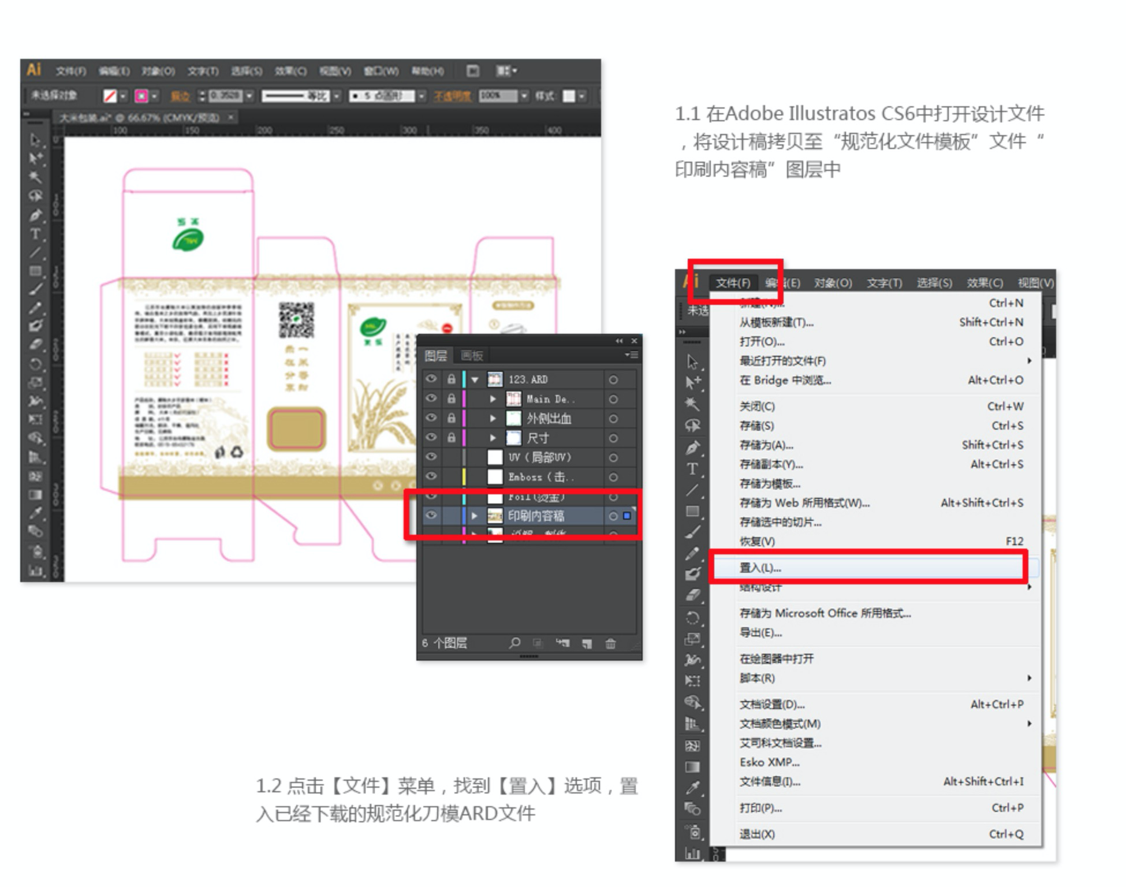Collapse the 123.ARD layer group
Screen dimensions: 1126x887
(475, 380)
